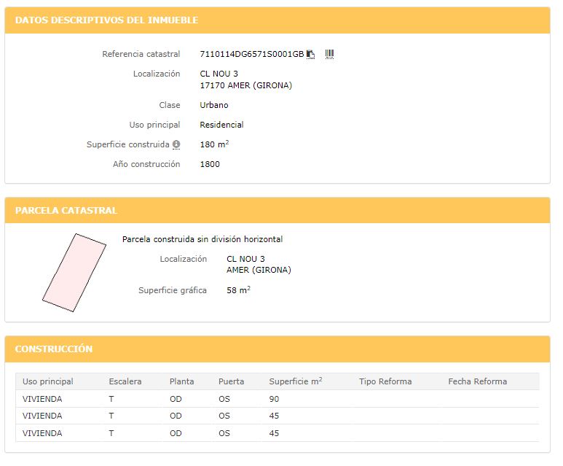Collapse the Parcela catastral section header
Image resolution: width=563 pixels, height=466 pixels.
coord(277,210)
